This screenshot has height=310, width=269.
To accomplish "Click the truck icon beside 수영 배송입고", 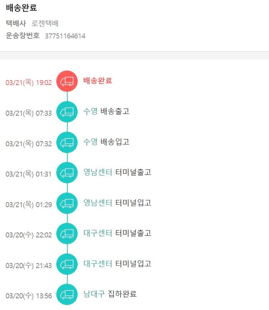I will (x=67, y=143).
